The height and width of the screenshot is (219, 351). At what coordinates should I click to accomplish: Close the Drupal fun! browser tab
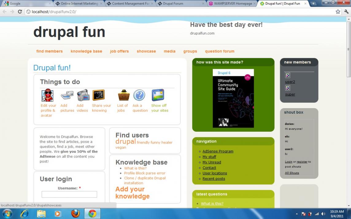point(305,4)
